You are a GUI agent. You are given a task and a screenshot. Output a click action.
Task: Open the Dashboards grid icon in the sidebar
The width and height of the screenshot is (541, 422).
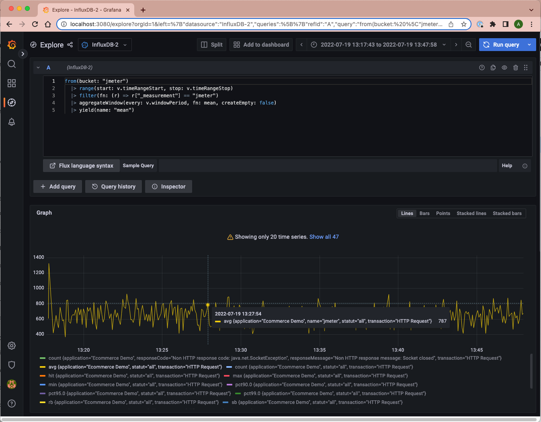coord(12,83)
